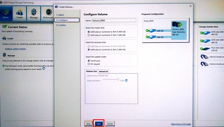Click the Intel Rapid Storage Technology title icon
The height and width of the screenshot is (127, 224).
pos(1,3)
